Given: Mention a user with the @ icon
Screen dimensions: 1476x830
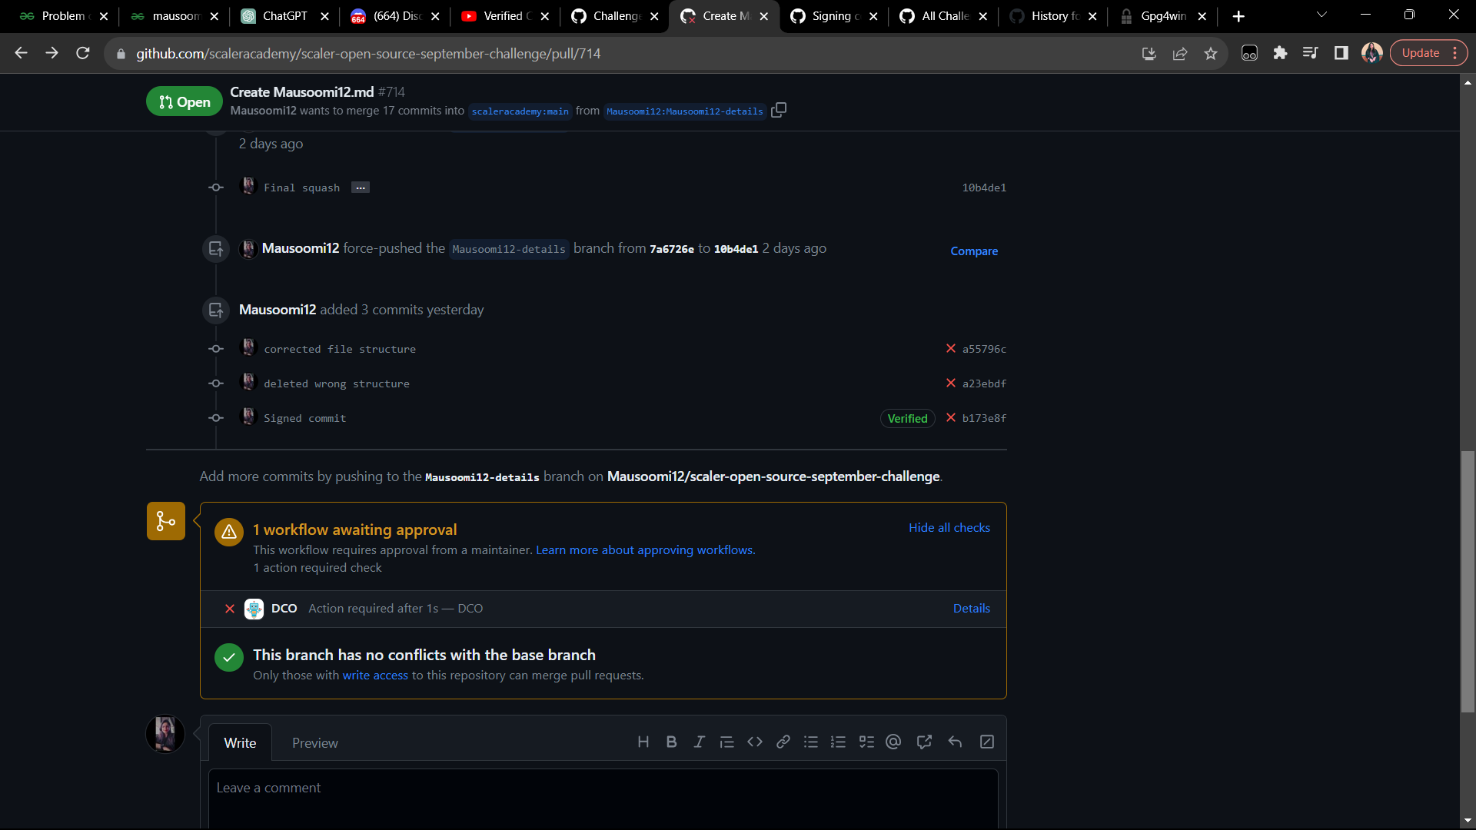Looking at the screenshot, I should (x=893, y=742).
